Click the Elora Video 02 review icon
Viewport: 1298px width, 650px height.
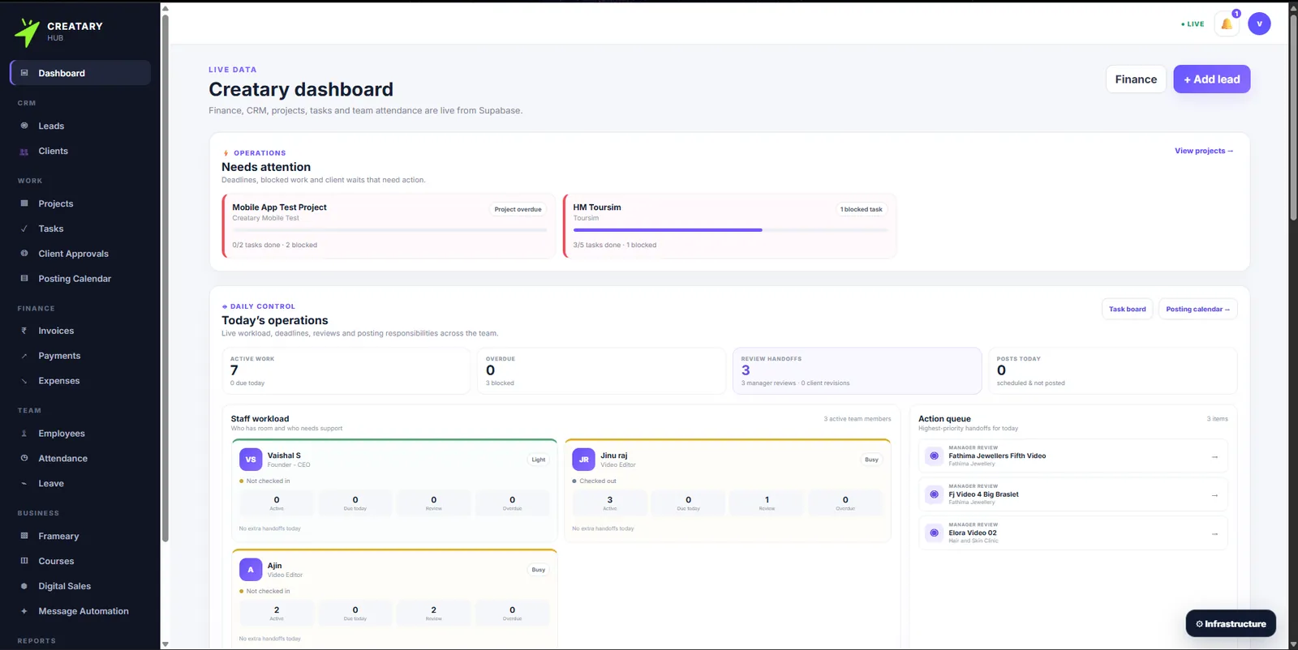934,533
